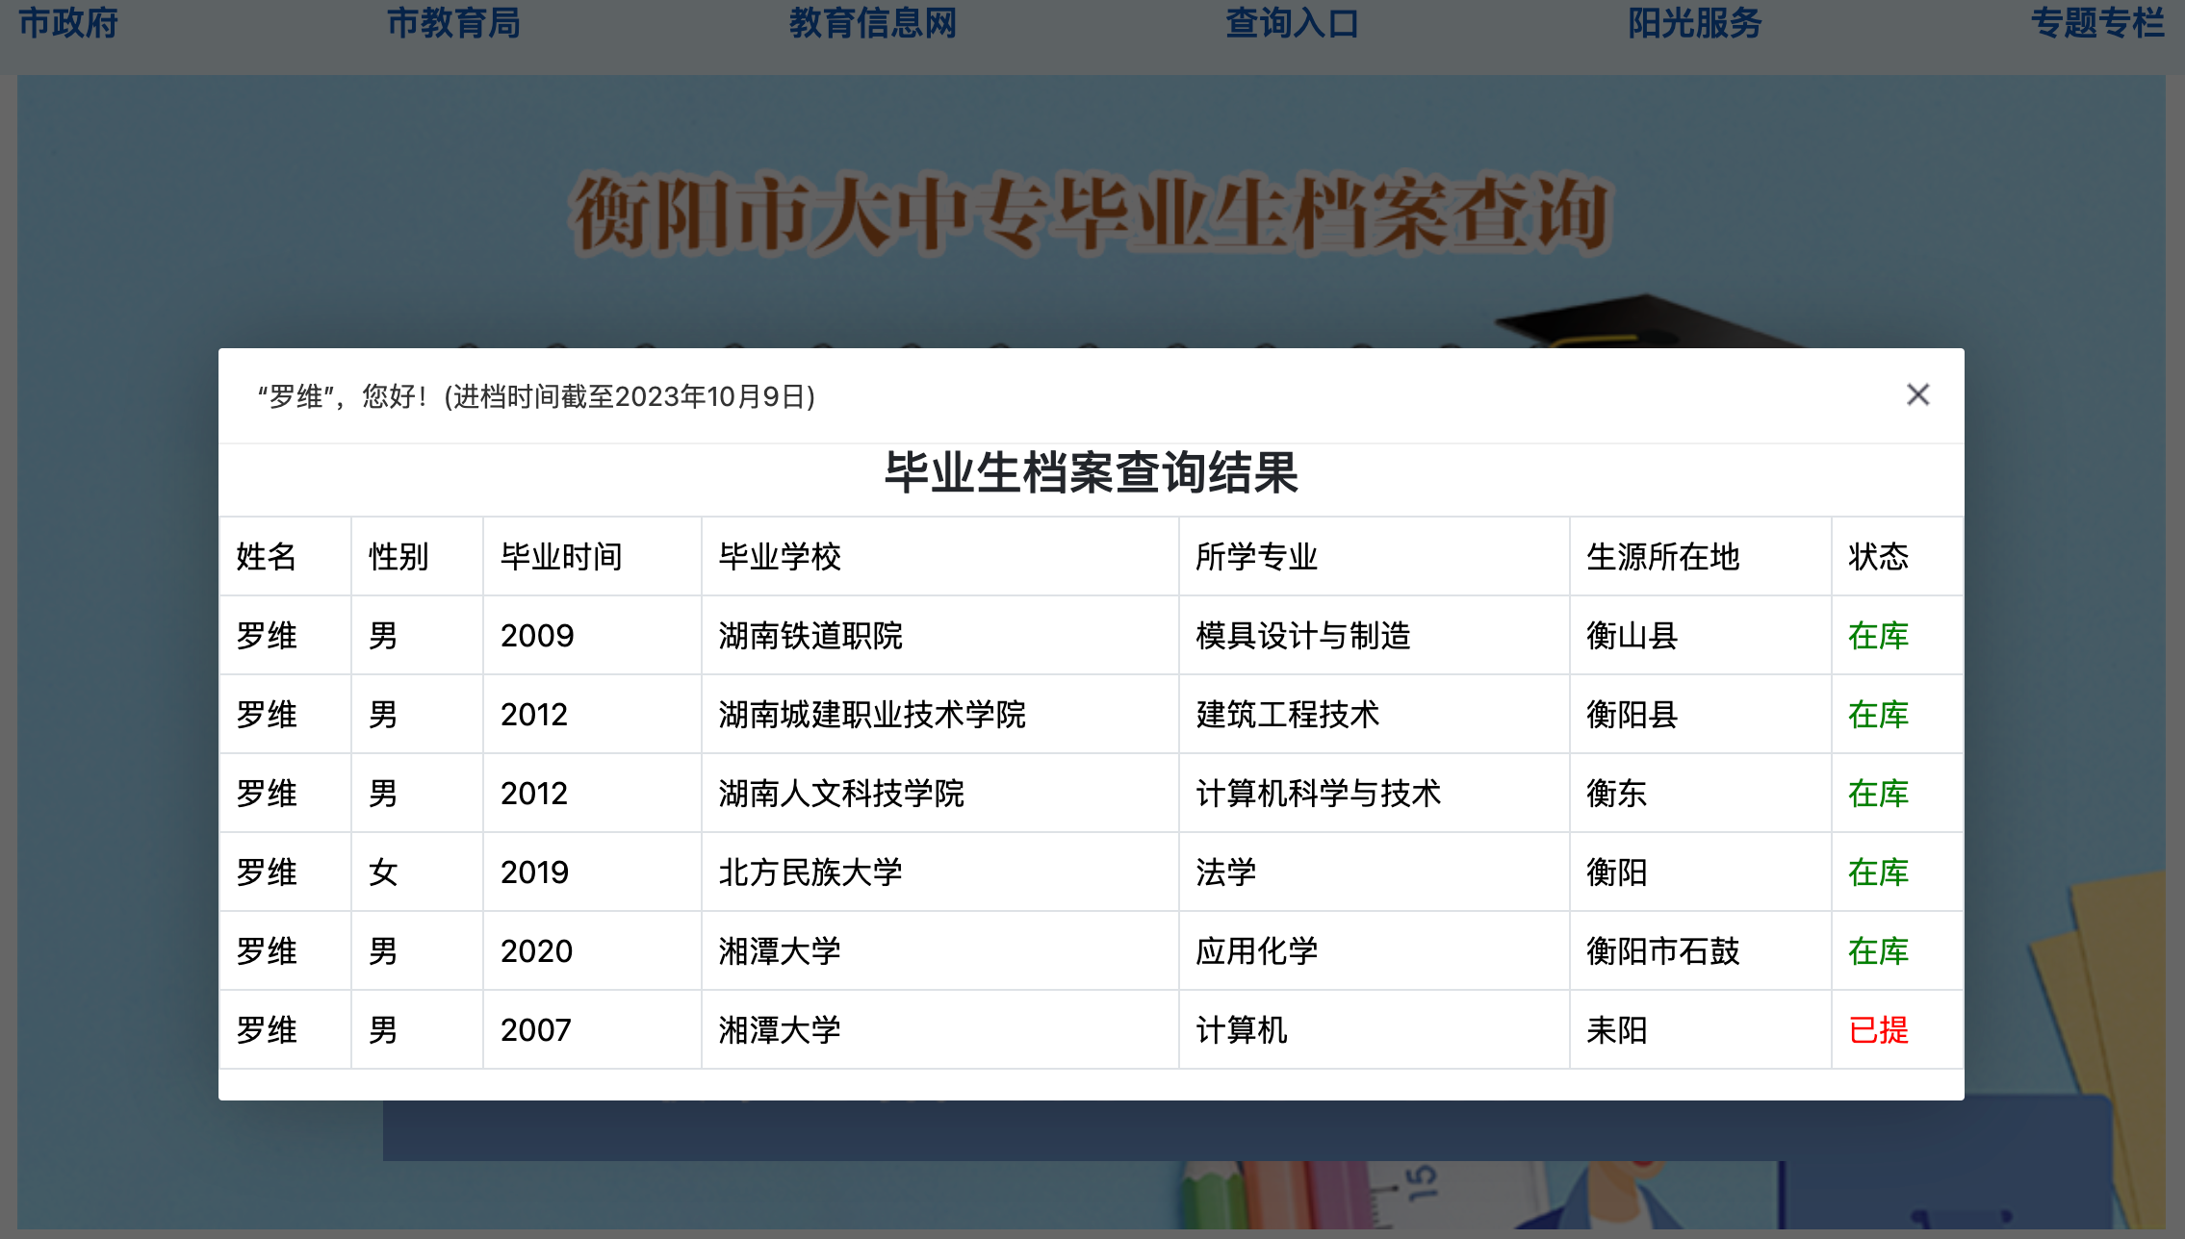Click the 湖南城建职业技术学院 cell

pos(872,715)
